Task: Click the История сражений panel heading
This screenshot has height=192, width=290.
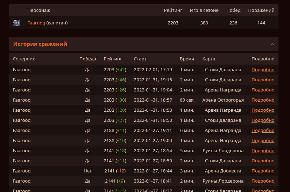Action: tap(40, 44)
